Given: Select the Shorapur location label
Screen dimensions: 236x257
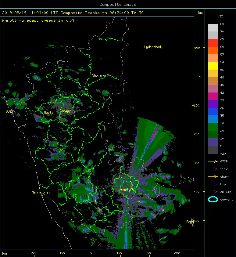Looking at the screenshot, I should pyautogui.click(x=99, y=76).
